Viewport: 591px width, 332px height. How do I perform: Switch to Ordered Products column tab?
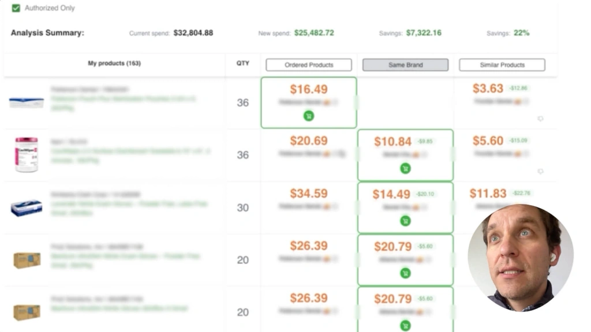[309, 65]
